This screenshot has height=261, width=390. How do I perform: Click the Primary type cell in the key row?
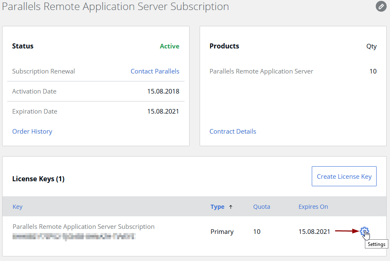click(222, 232)
